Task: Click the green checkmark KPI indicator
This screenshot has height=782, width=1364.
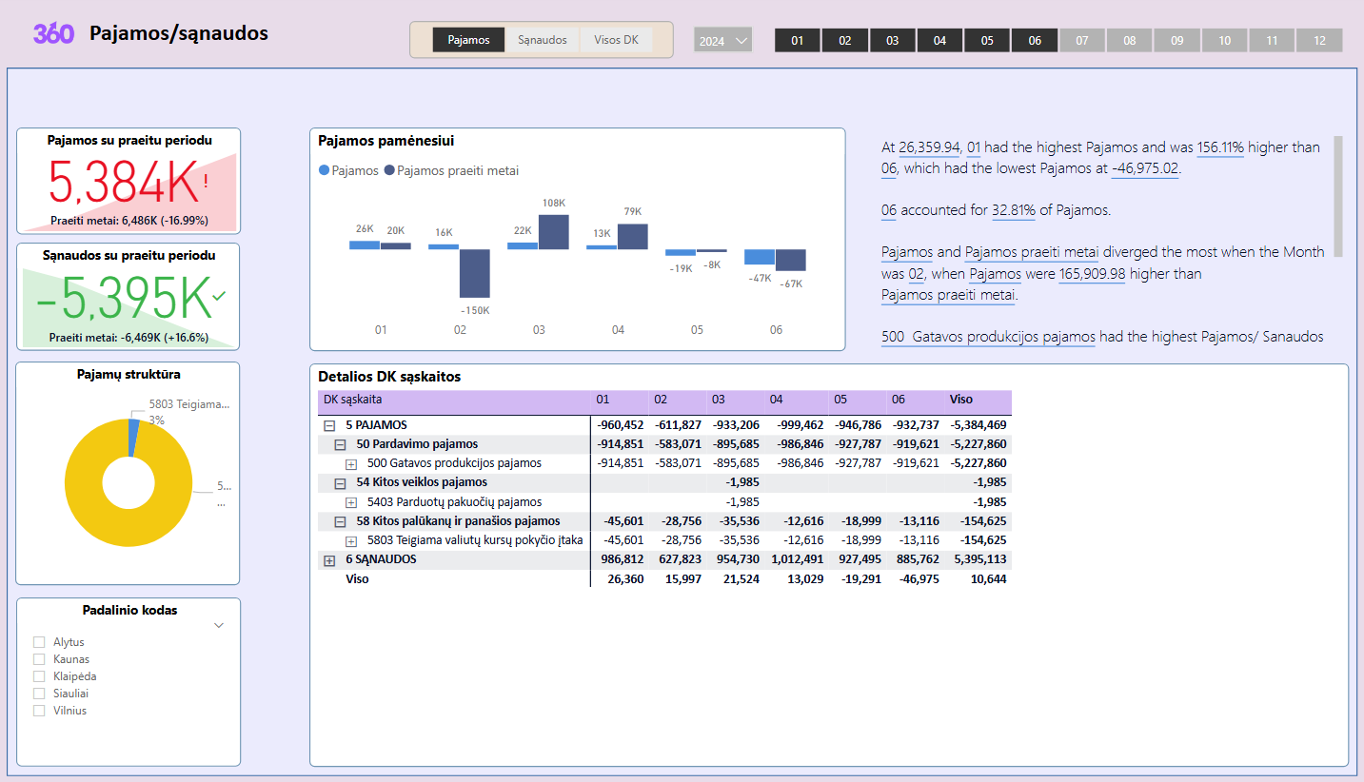Action: click(220, 297)
